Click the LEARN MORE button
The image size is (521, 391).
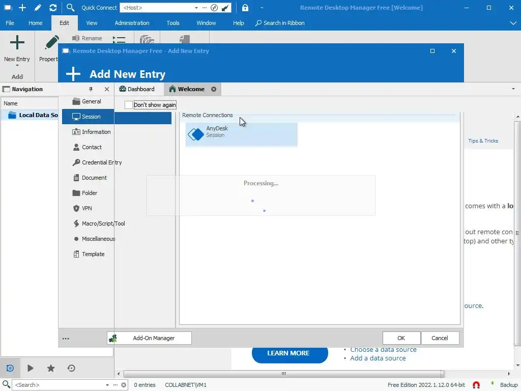tap(290, 355)
